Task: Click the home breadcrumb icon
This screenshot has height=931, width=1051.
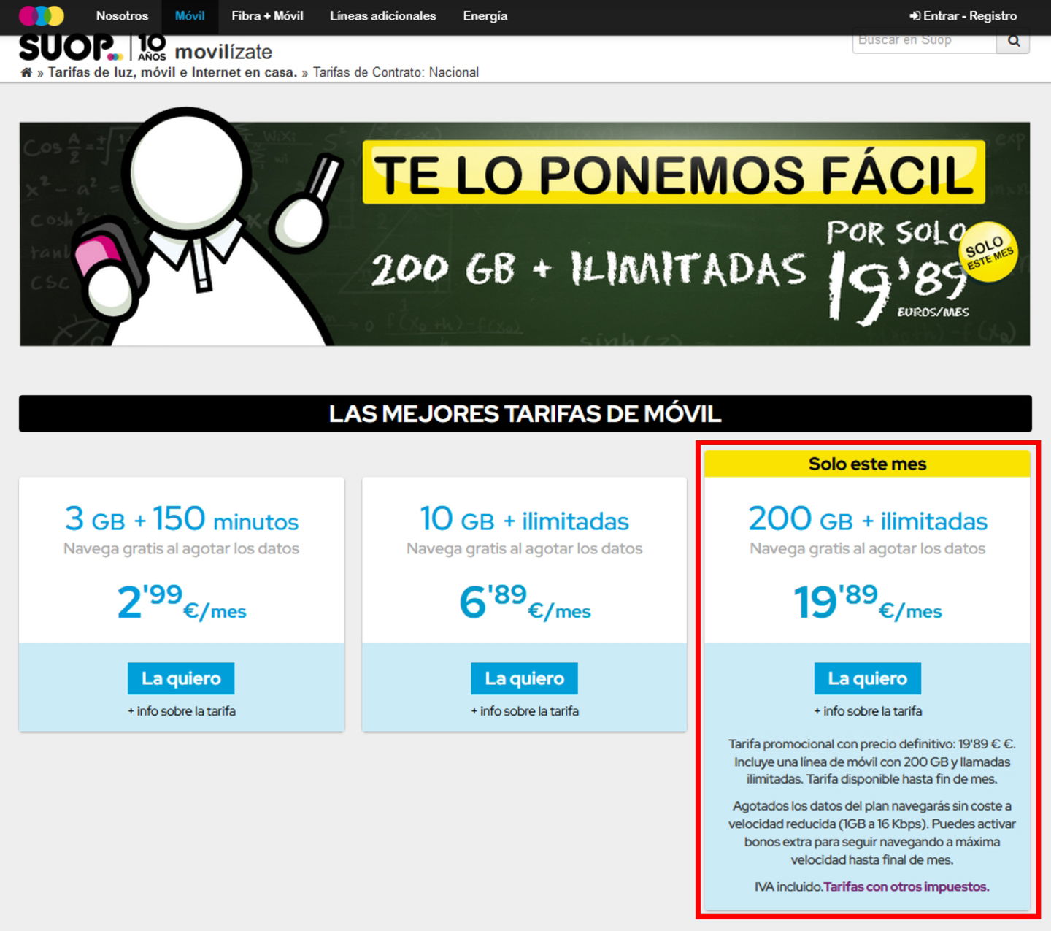Action: (26, 72)
